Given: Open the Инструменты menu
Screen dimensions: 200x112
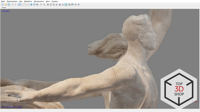Looking at the screenshot, I should pyautogui.click(x=39, y=1).
